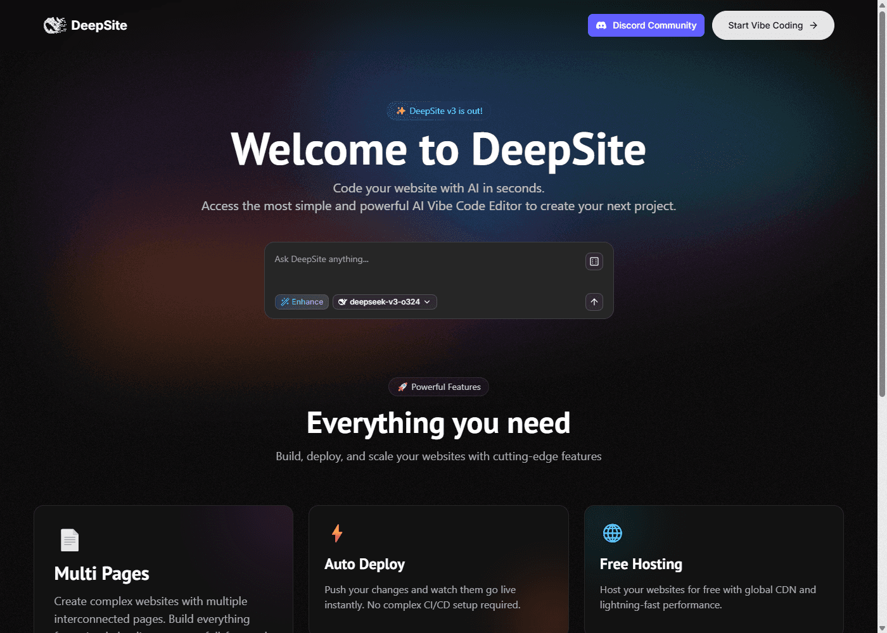This screenshot has width=887, height=633.
Task: Click the 'Create complex websites' description
Action: click(162, 614)
